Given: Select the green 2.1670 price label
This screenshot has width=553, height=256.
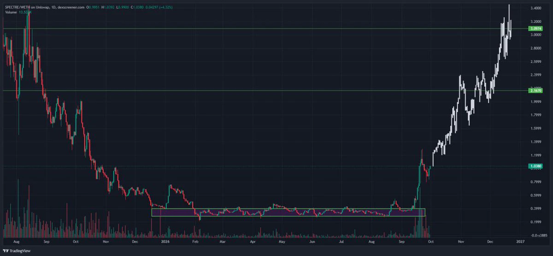Looking at the screenshot, I should pos(536,91).
